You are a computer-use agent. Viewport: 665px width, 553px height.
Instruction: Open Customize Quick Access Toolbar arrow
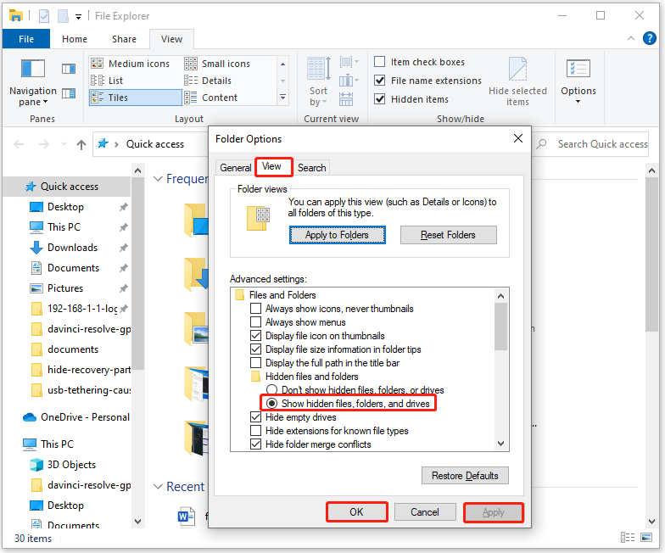click(78, 17)
